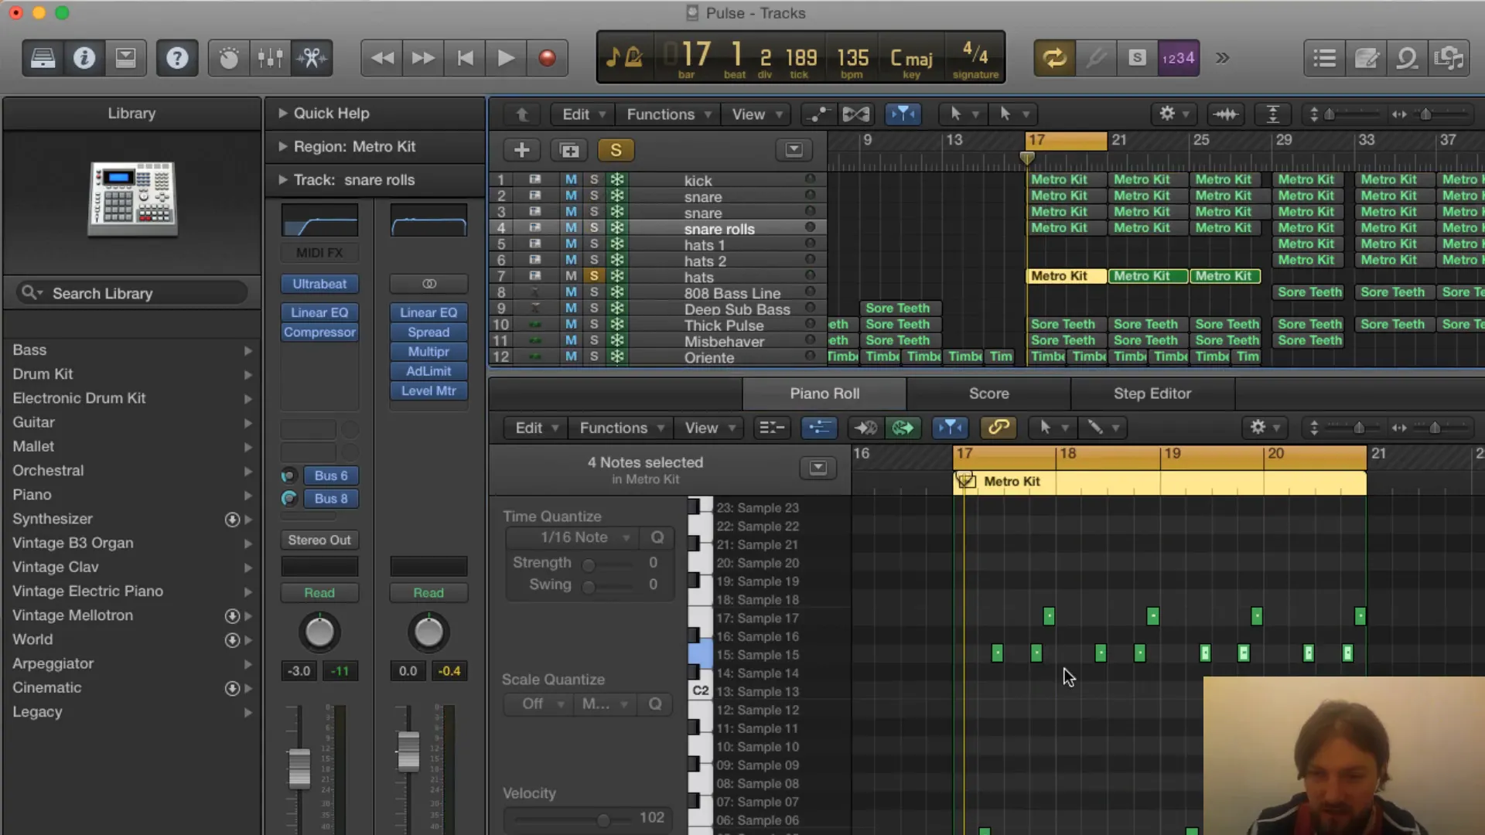Enable the cycle/loop region button
1485x835 pixels.
1053,58
